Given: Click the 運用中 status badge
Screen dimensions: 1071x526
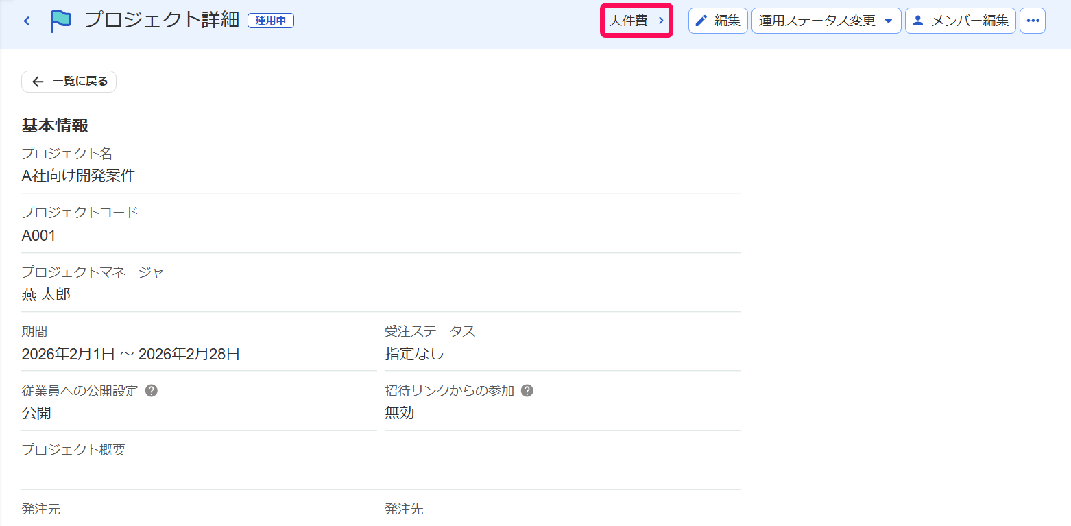Looking at the screenshot, I should pos(271,21).
